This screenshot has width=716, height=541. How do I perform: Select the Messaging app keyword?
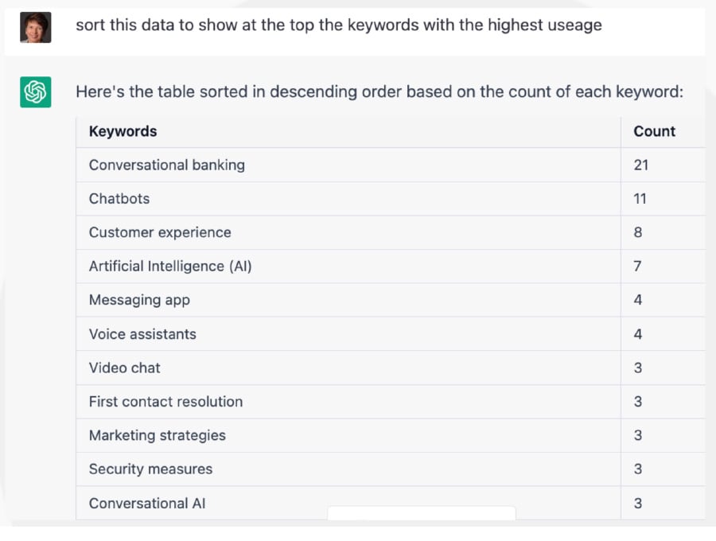139,300
